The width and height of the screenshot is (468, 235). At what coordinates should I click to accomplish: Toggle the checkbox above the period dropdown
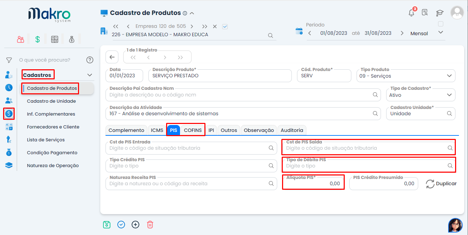click(x=440, y=24)
